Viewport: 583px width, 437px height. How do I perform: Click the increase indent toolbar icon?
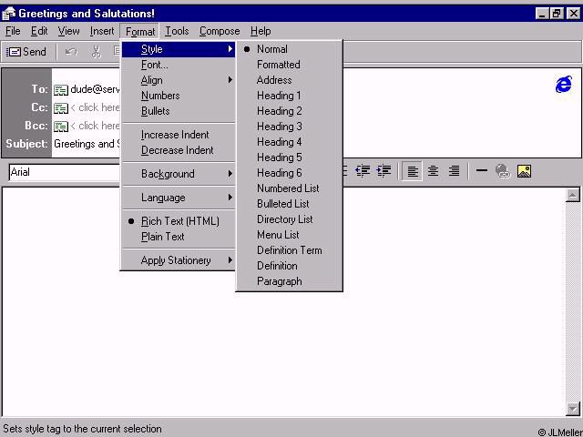click(384, 171)
